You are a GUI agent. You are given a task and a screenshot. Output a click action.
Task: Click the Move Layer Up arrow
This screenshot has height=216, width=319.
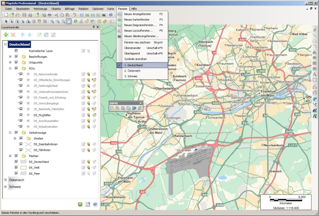click(22, 35)
